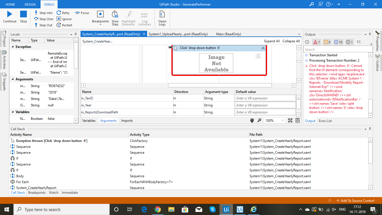
Task: Open the Snippets side panel
Action: tap(4, 81)
